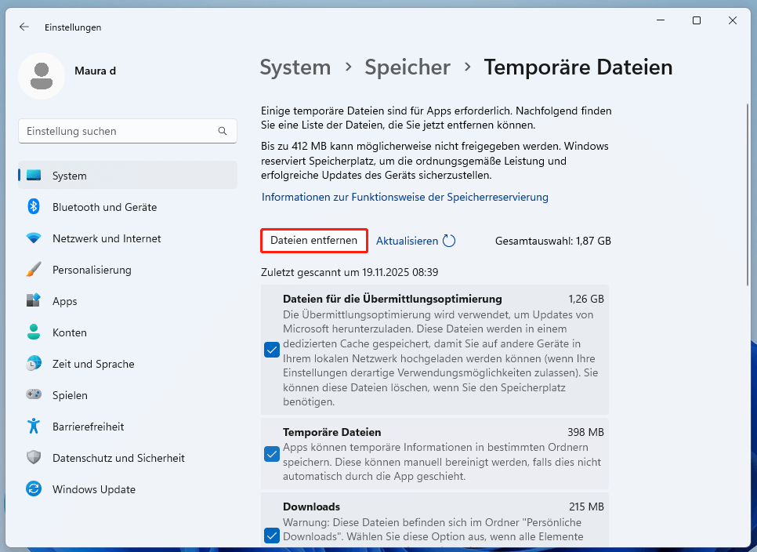The image size is (757, 552).
Task: Select the Windows Update sidebar icon
Action: click(x=33, y=489)
